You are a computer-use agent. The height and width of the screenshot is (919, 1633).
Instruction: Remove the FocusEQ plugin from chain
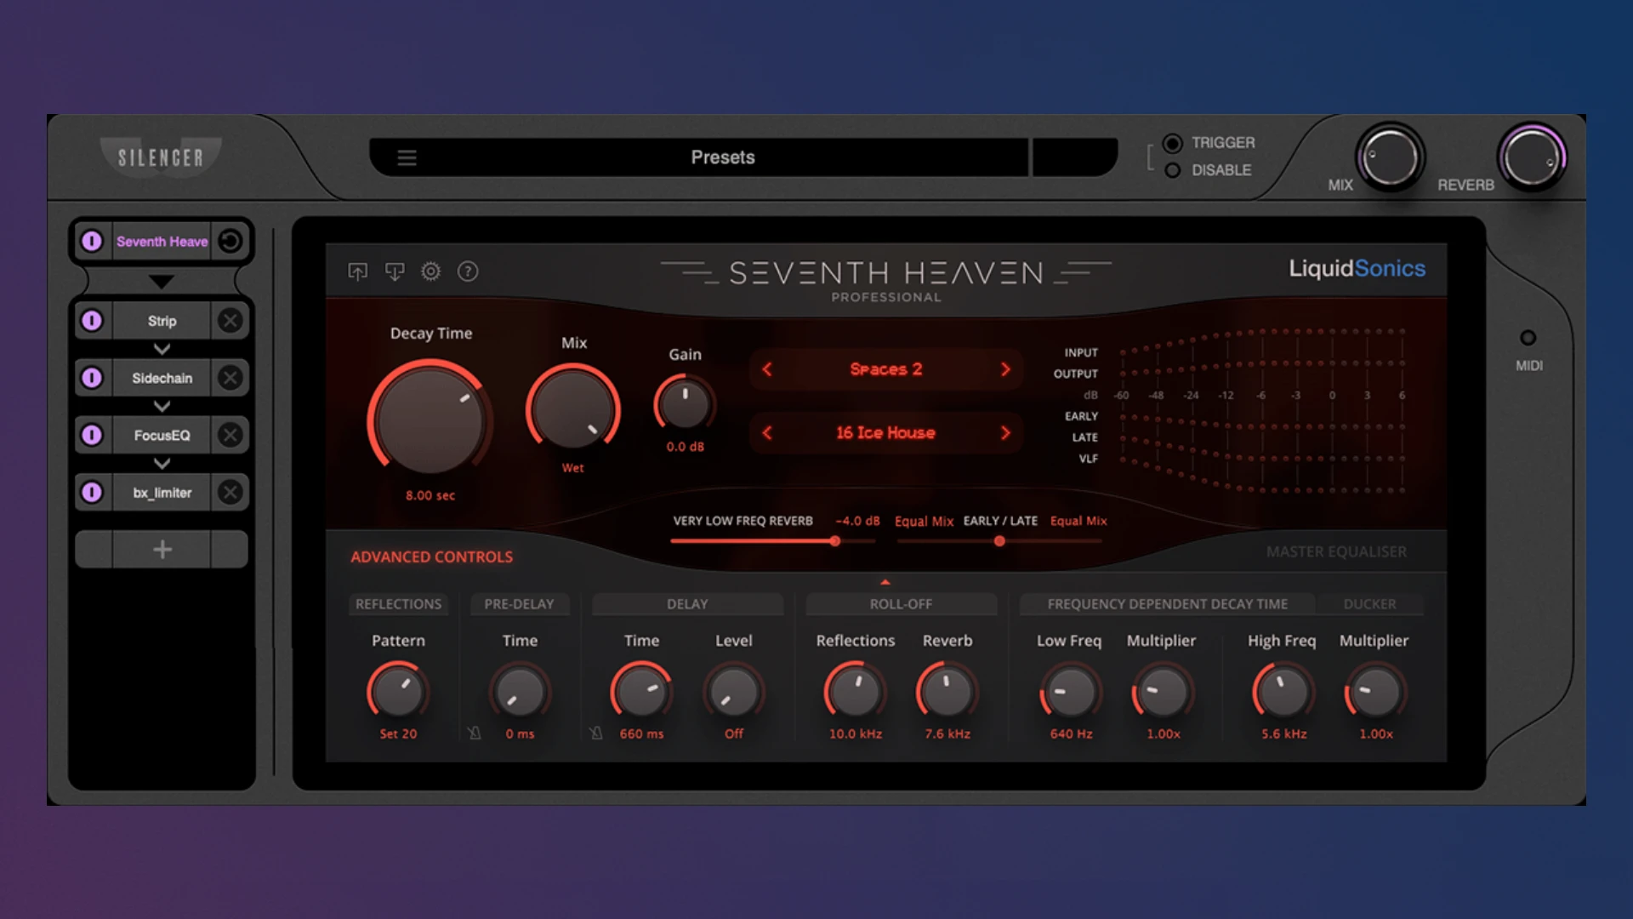point(230,435)
